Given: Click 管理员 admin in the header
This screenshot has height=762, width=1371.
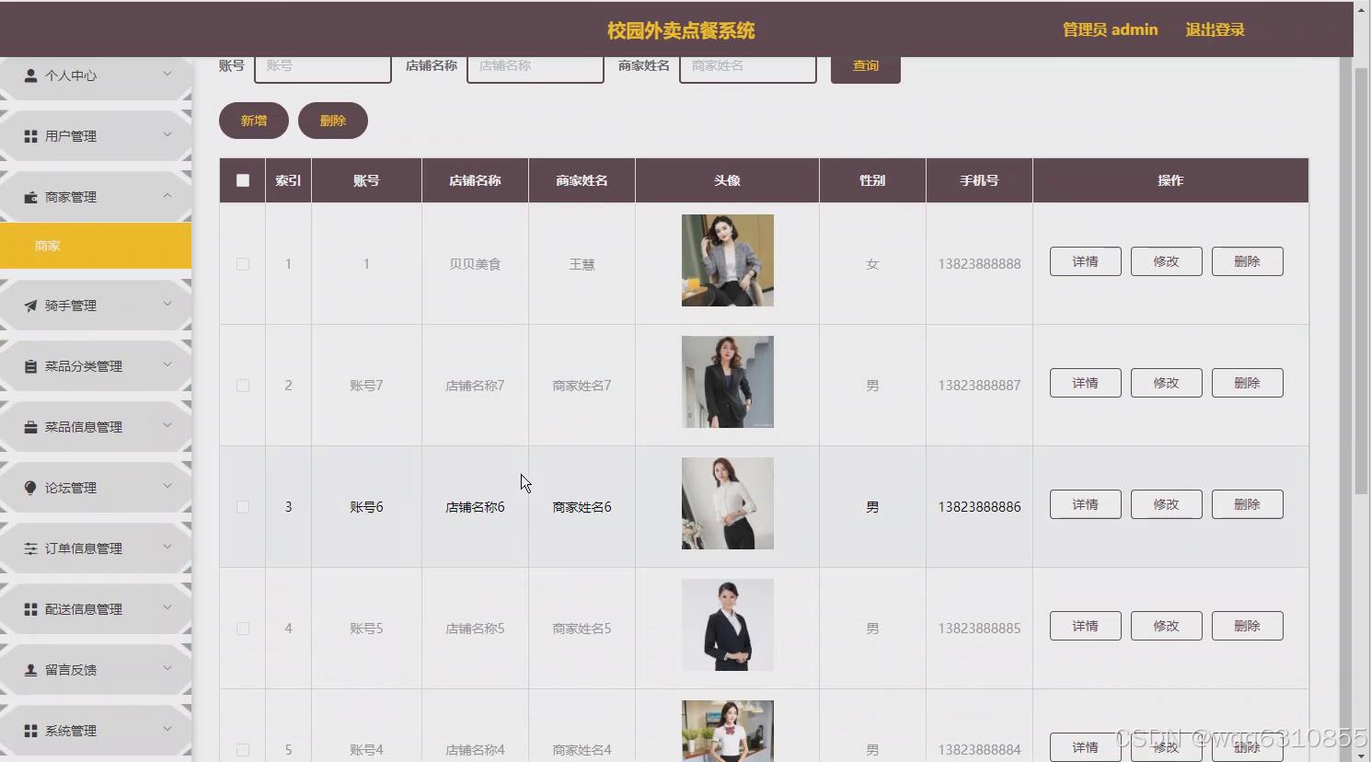Looking at the screenshot, I should pyautogui.click(x=1110, y=30).
